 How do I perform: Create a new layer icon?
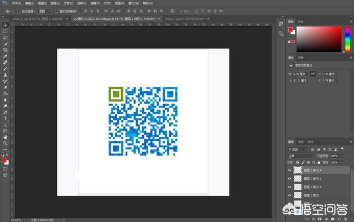click(x=339, y=219)
